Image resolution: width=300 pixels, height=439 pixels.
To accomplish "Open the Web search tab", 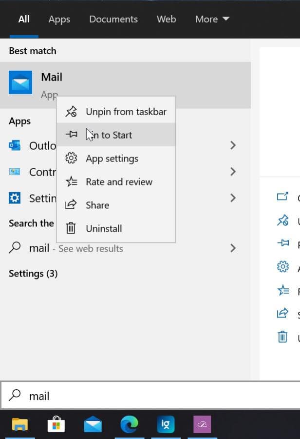I will [x=167, y=19].
